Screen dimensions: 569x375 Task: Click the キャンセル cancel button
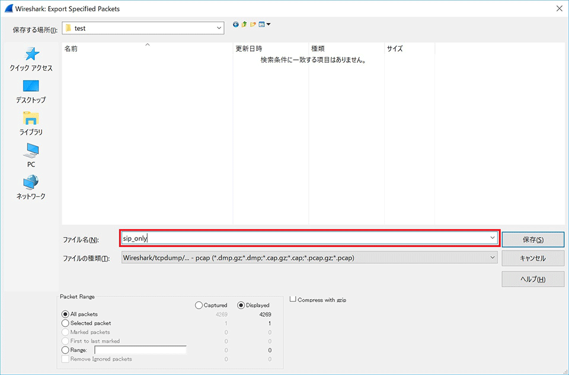[x=533, y=258]
